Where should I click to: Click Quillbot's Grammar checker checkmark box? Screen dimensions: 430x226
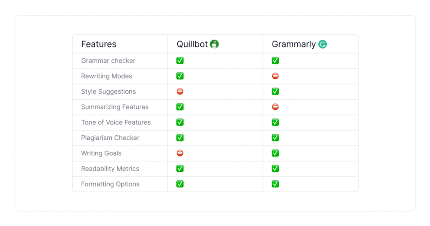point(180,60)
